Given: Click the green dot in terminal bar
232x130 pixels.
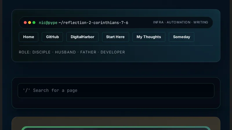Looking at the screenshot, I should 34,23.
